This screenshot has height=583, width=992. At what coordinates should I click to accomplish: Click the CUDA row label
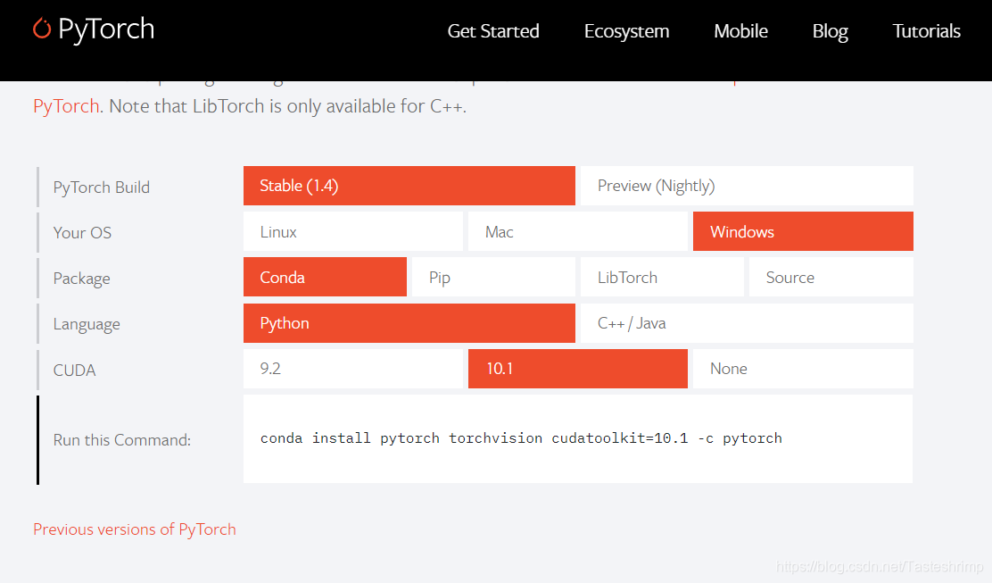click(x=74, y=371)
